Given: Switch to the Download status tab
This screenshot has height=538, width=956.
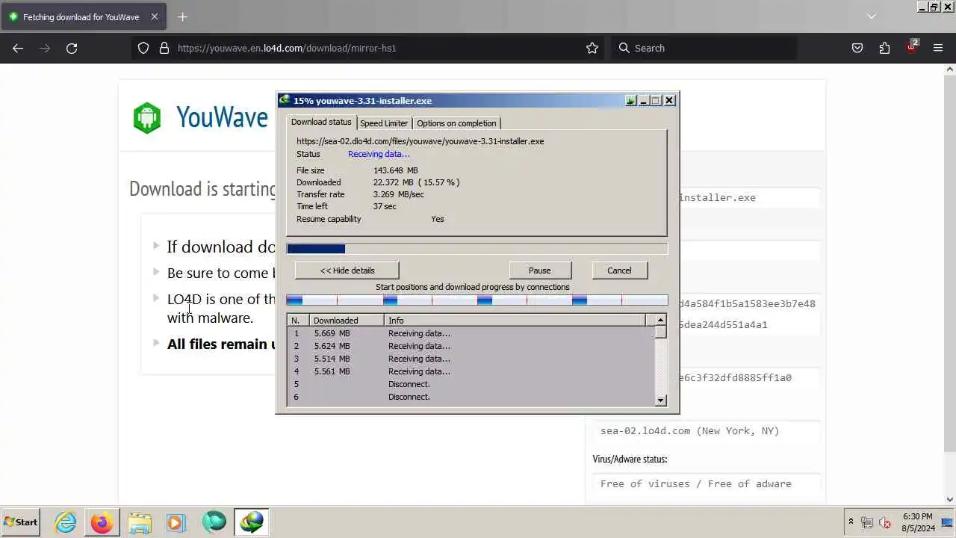Looking at the screenshot, I should click(321, 122).
